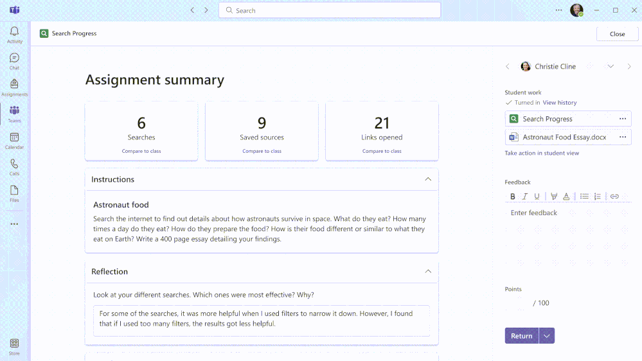This screenshot has height=361, width=642.
Task: Toggle bold formatting in feedback
Action: (x=513, y=197)
